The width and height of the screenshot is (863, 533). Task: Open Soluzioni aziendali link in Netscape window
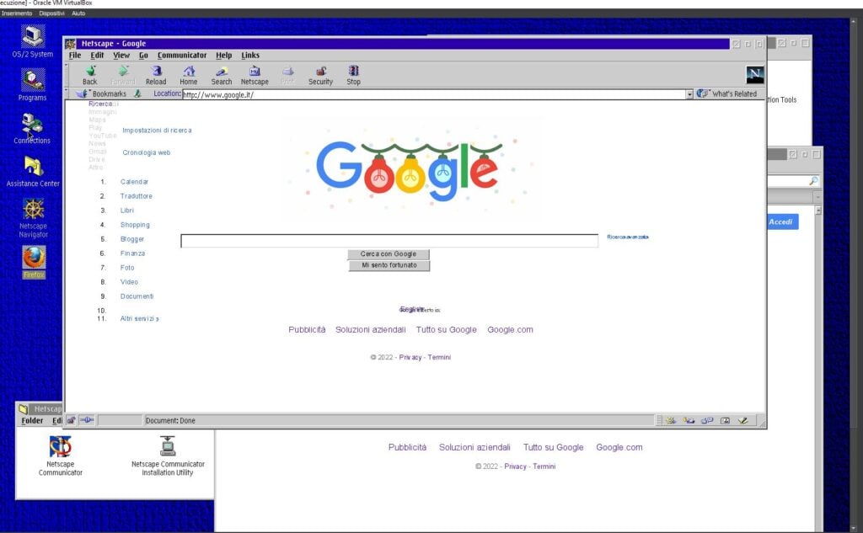click(371, 329)
